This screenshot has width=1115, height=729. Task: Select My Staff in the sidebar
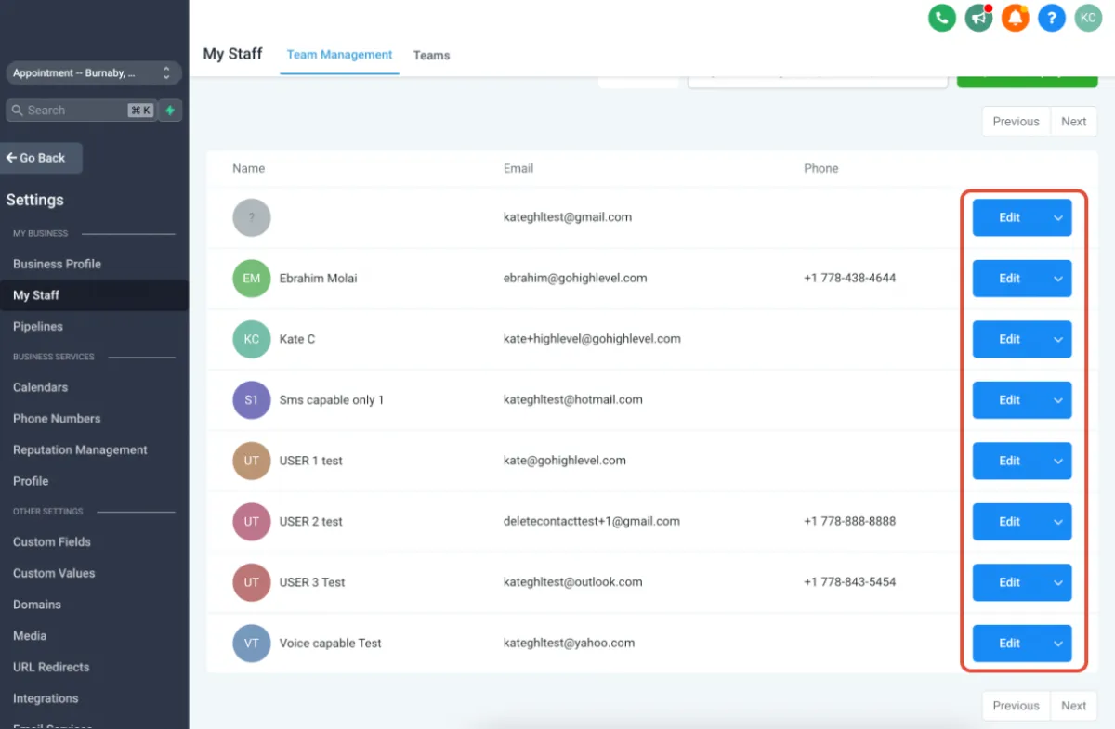point(36,295)
